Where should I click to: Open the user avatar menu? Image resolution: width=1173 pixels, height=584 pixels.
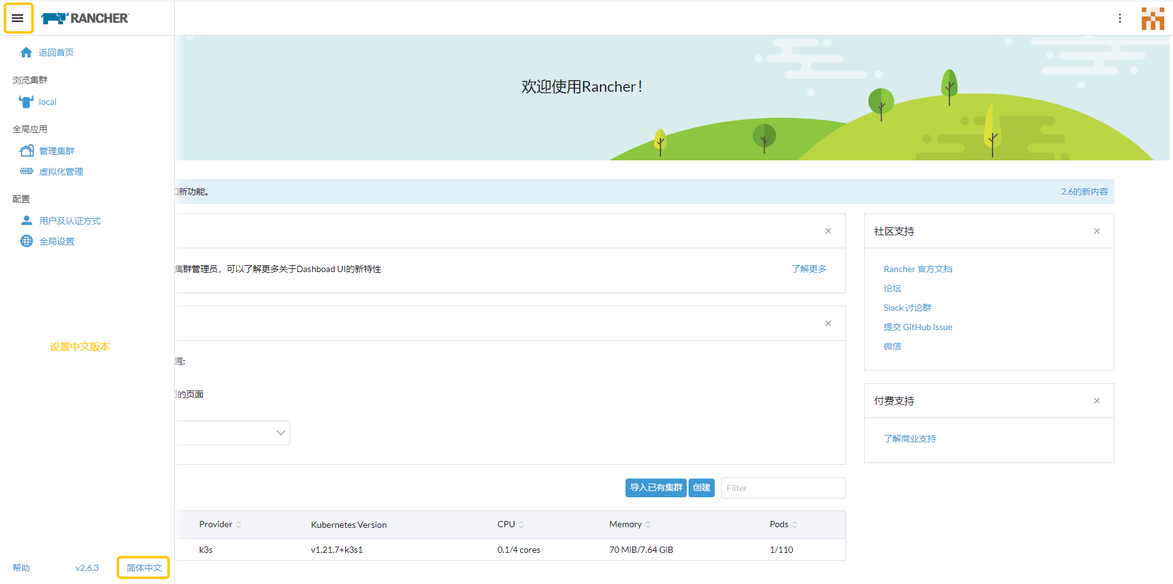(x=1153, y=18)
